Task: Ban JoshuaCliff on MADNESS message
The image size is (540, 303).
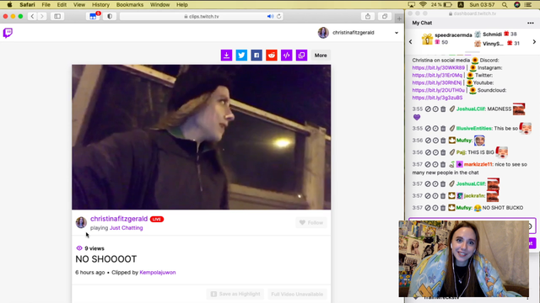Action: [x=428, y=109]
